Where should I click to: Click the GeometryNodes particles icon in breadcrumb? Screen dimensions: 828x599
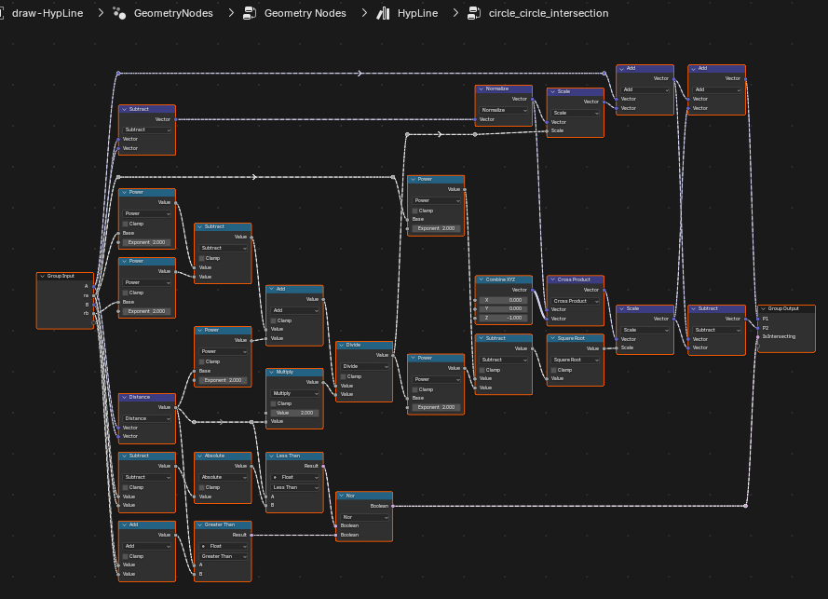[119, 13]
